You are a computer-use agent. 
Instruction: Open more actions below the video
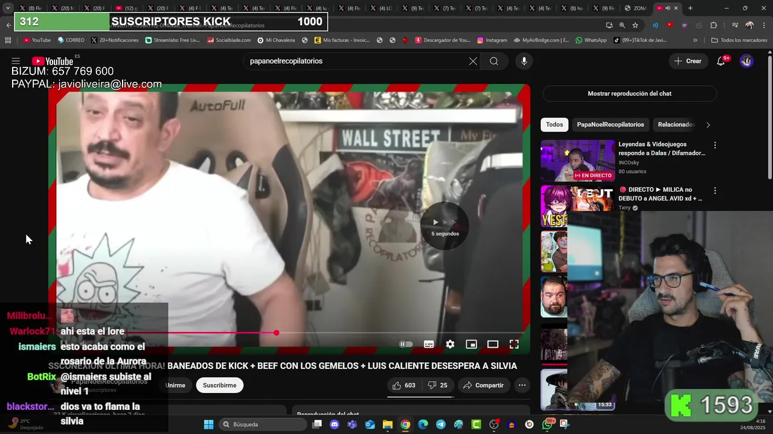[522, 385]
